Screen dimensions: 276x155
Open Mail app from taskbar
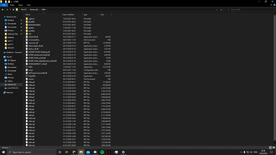tap(88, 152)
